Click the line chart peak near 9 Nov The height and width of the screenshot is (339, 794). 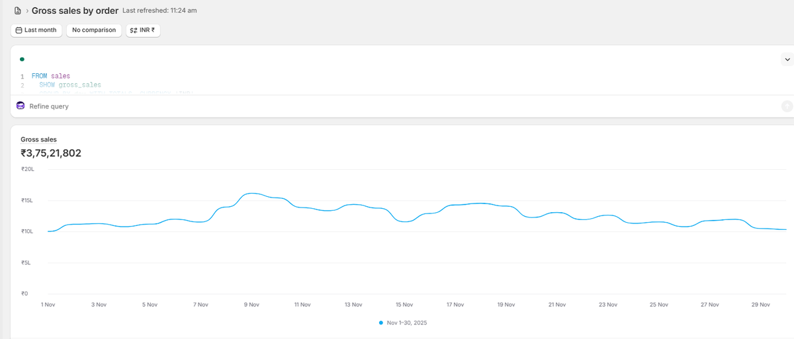click(252, 194)
